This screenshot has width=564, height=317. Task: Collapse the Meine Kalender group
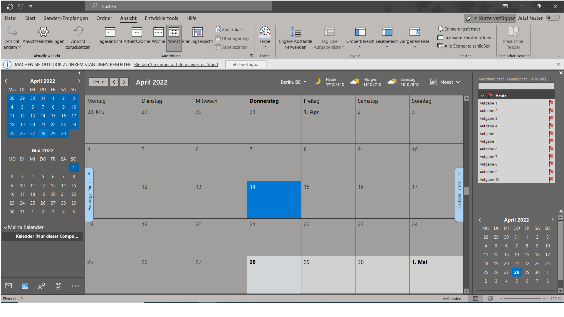pyautogui.click(x=5, y=227)
